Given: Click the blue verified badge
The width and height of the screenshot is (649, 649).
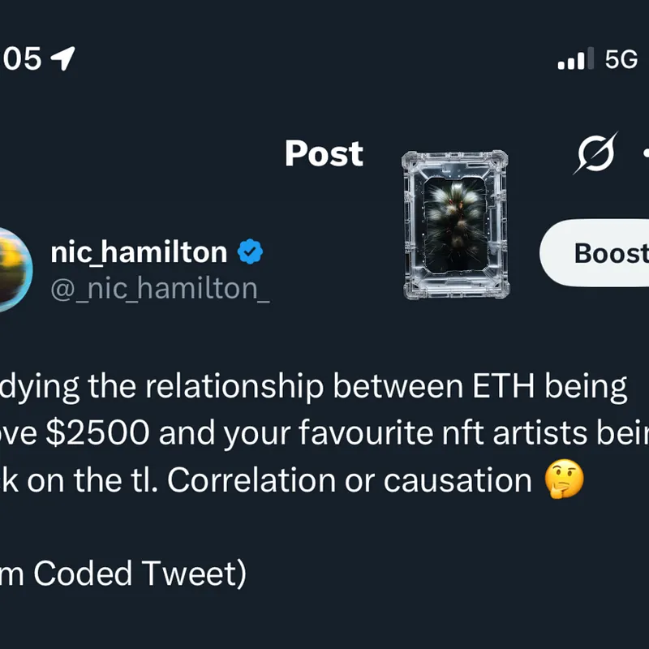Looking at the screenshot, I should coord(250,253).
